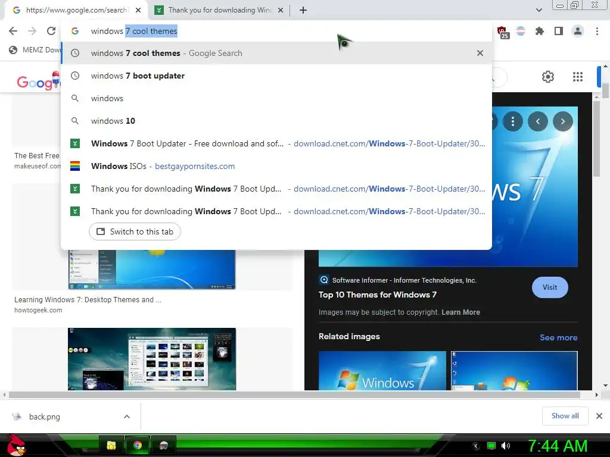Click the Chrome taskbar icon
The image size is (610, 457).
tap(138, 445)
